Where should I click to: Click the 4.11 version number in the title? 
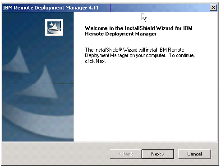pyautogui.click(x=93, y=8)
